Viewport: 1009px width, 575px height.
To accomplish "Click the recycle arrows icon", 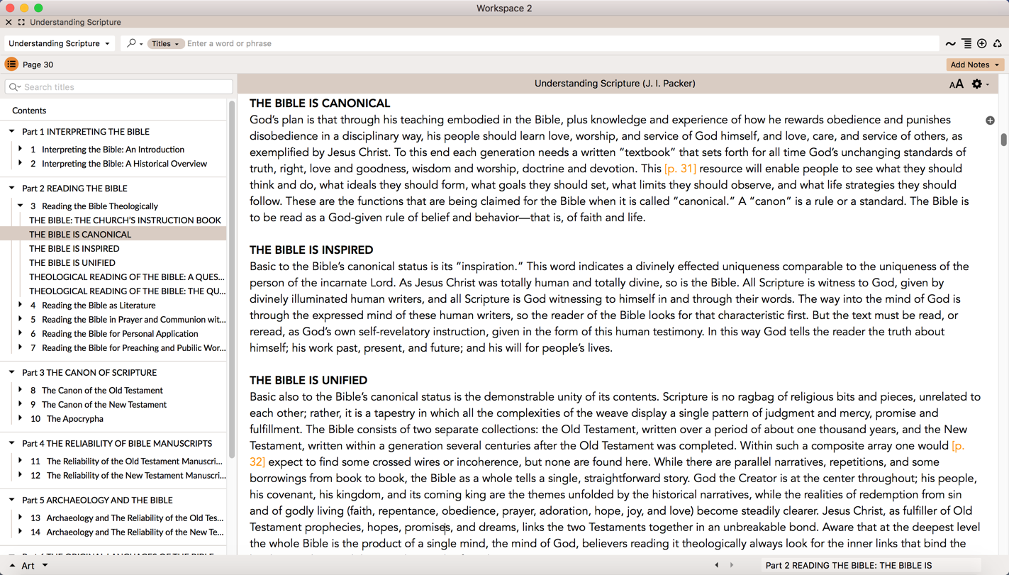I will click(998, 44).
